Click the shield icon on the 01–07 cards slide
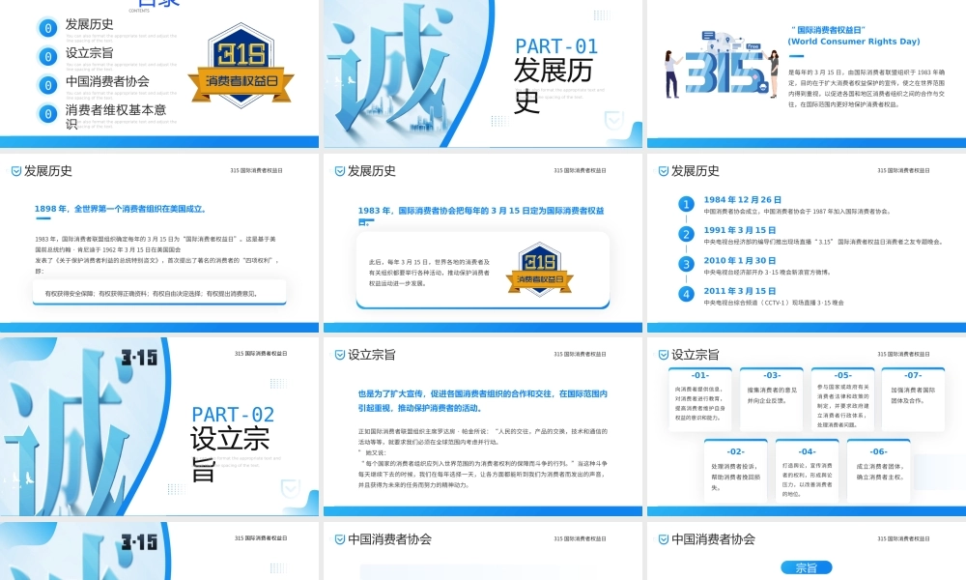The image size is (966, 580). point(664,355)
